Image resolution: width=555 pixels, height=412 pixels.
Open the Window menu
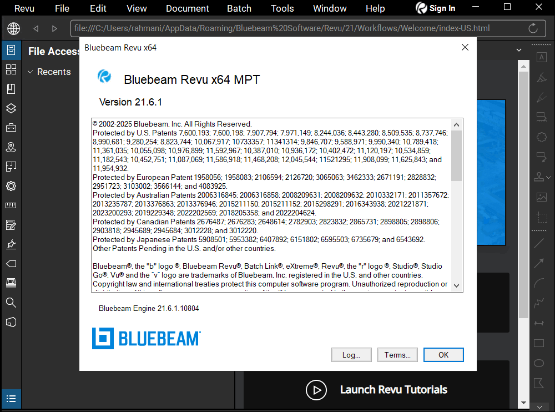(330, 8)
